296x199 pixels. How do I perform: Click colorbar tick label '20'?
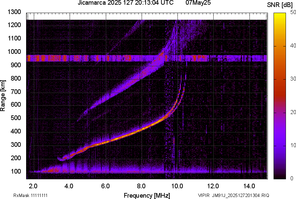293,112
